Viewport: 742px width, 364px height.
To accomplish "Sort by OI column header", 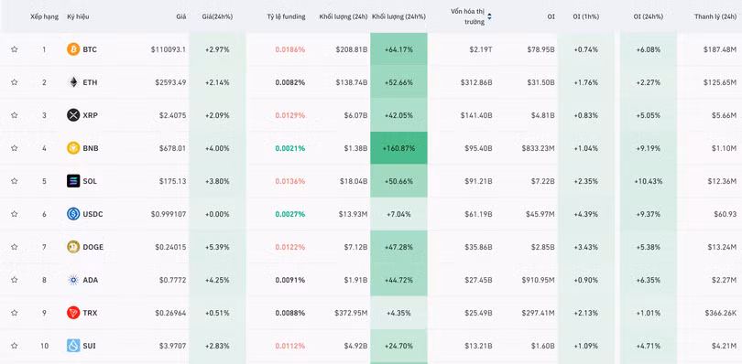I will point(551,16).
